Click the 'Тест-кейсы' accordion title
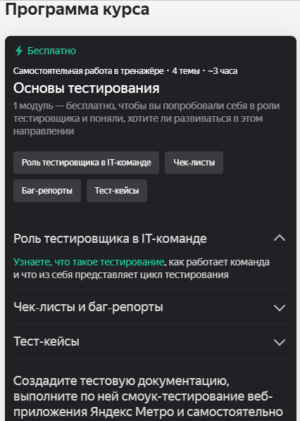300x421 pixels. click(x=46, y=341)
